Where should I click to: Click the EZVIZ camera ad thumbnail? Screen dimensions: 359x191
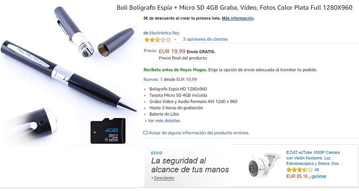264,165
